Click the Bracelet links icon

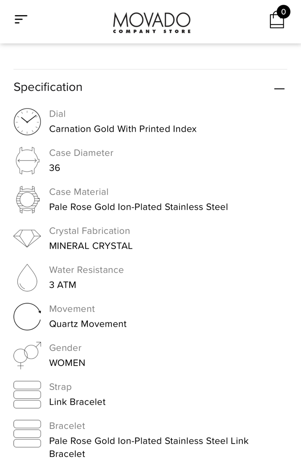[27, 434]
